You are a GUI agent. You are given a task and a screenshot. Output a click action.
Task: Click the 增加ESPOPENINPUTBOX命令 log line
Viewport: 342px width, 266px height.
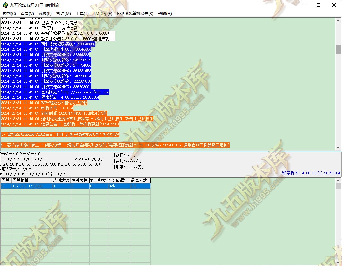60,134
